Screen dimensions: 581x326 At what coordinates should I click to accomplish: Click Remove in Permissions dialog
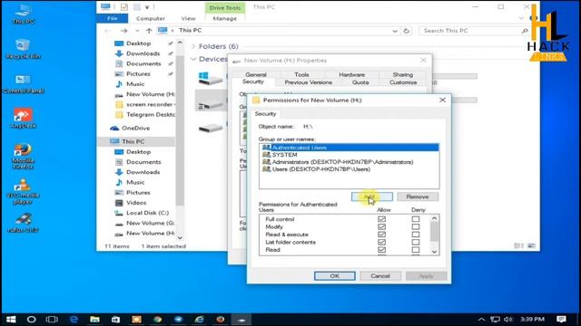pos(418,197)
